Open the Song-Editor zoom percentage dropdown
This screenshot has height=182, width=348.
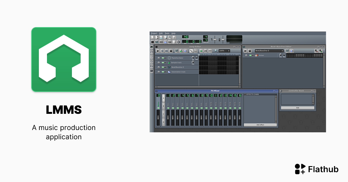(229, 51)
